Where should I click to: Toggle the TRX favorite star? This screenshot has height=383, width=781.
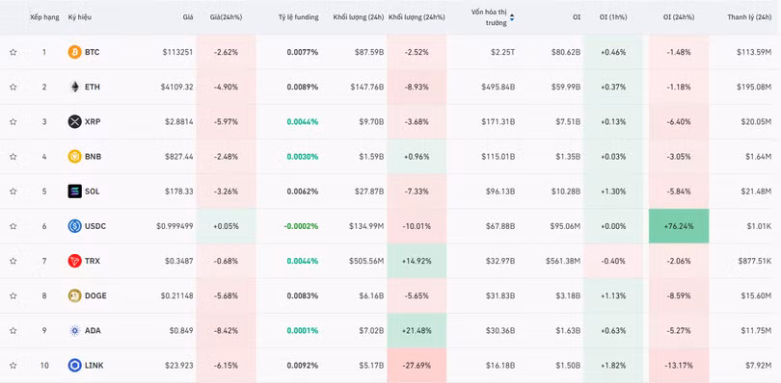[x=13, y=261]
